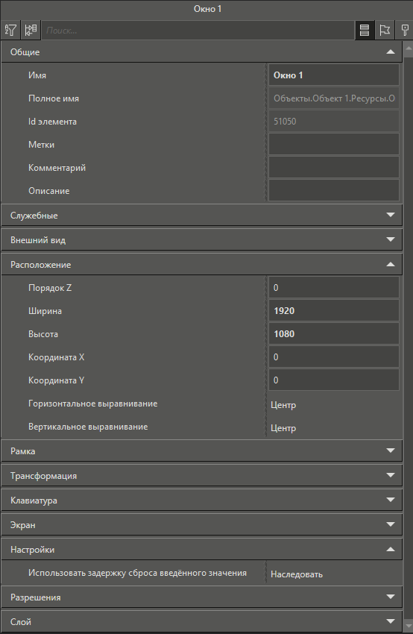
Task: Open the Вертикальное выравнивание value dropdown
Action: coord(334,427)
